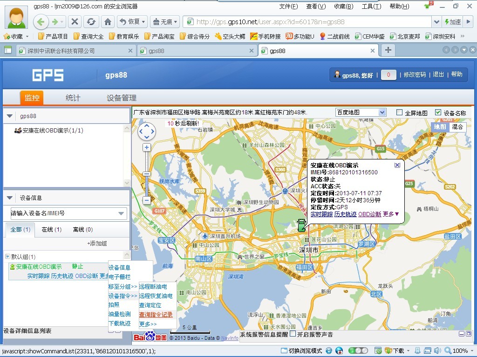477x357 pixels.
Task: Select the 离线 (0) device tab
Action: click(x=83, y=230)
